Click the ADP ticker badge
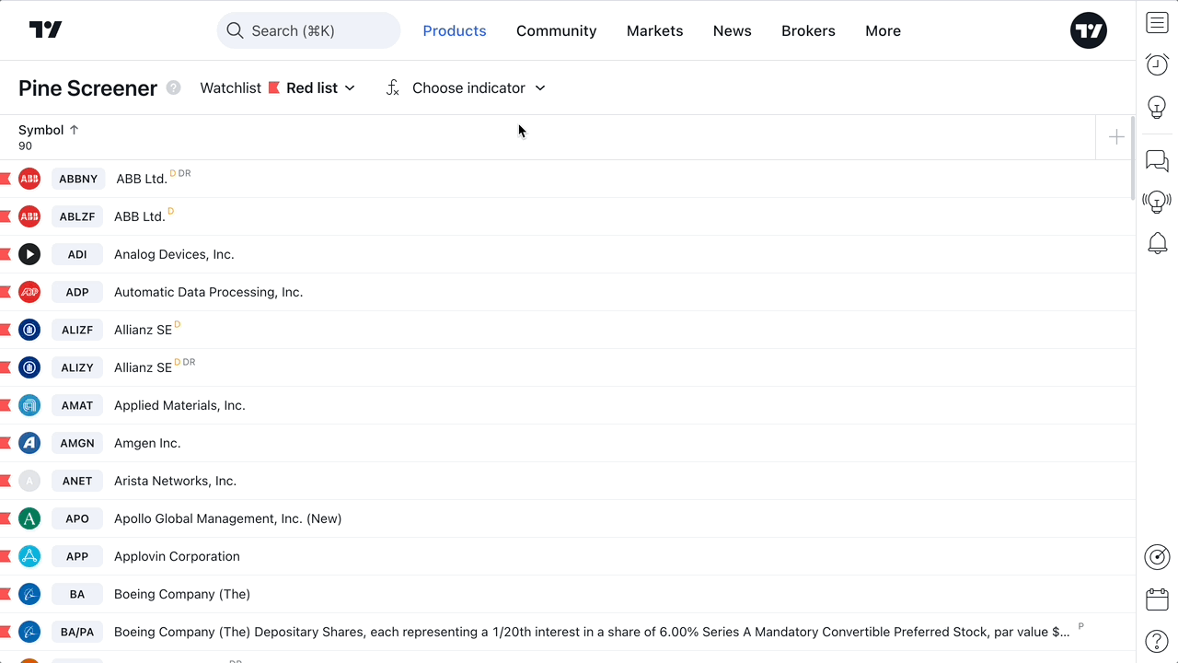This screenshot has width=1178, height=663. click(x=77, y=292)
